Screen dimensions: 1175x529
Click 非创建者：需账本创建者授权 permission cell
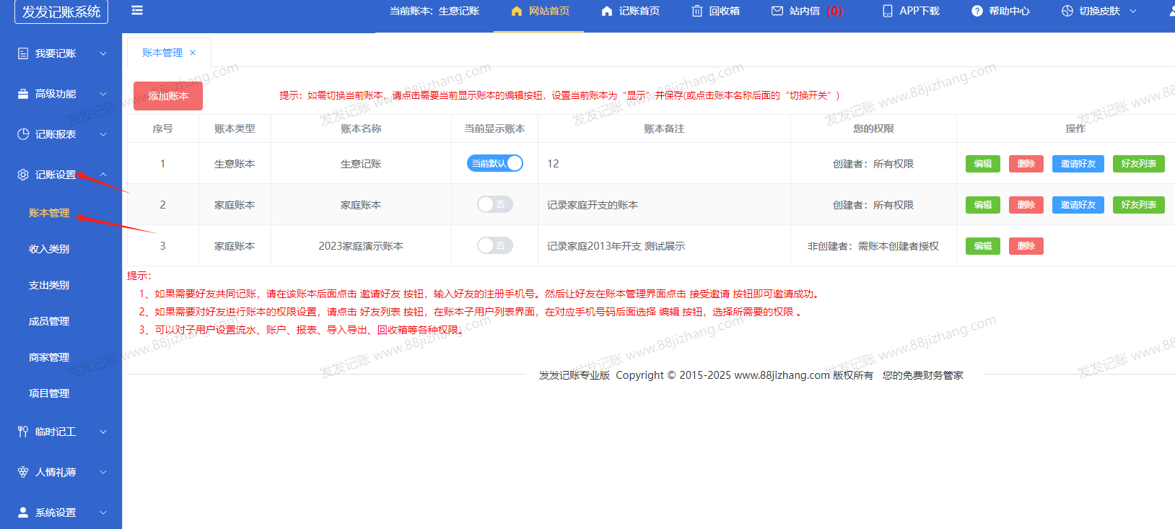tap(873, 246)
